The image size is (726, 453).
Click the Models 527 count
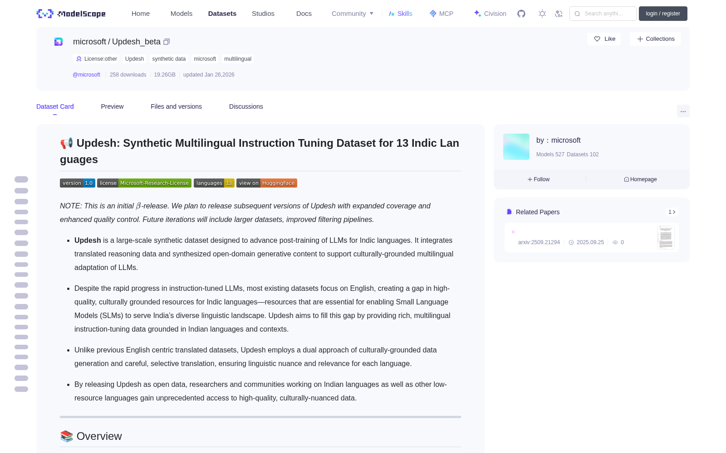point(550,154)
